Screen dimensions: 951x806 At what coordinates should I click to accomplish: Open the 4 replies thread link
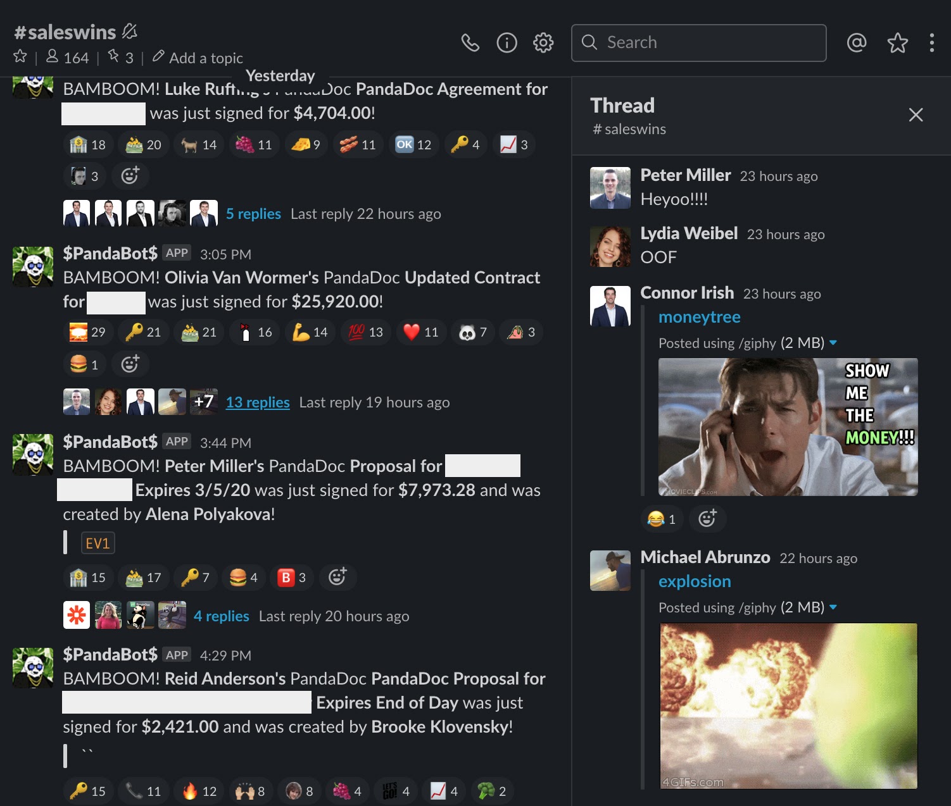click(221, 616)
